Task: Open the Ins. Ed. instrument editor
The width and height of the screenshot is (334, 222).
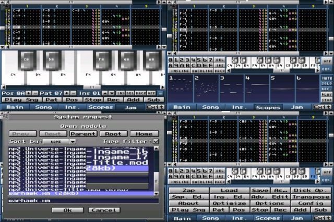Action: (229, 197)
